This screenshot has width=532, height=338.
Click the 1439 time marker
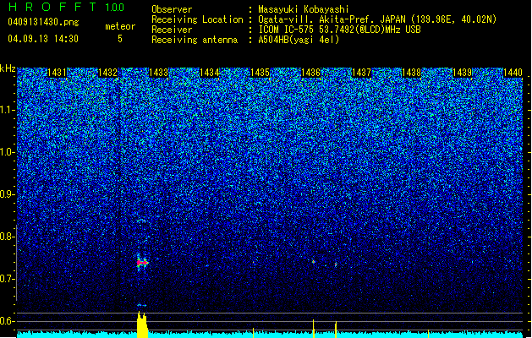click(462, 73)
